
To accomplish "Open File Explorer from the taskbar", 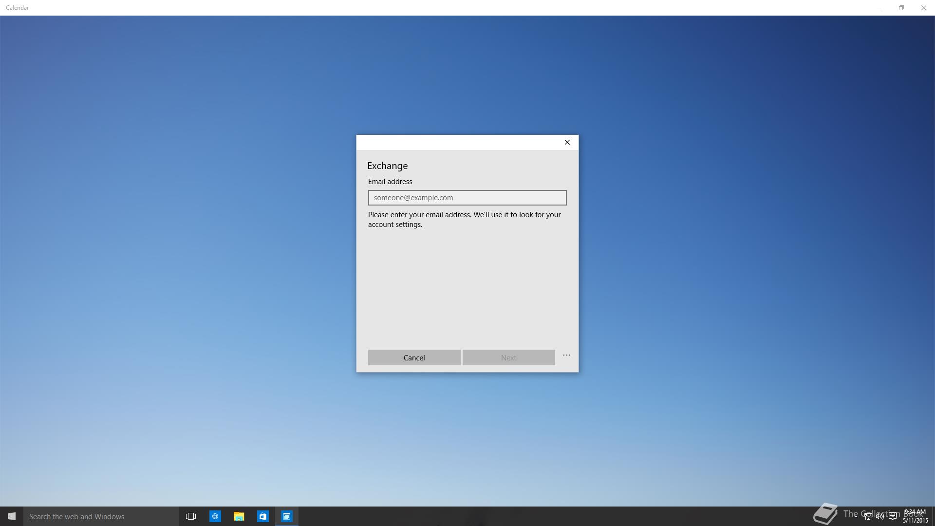I will pos(239,516).
